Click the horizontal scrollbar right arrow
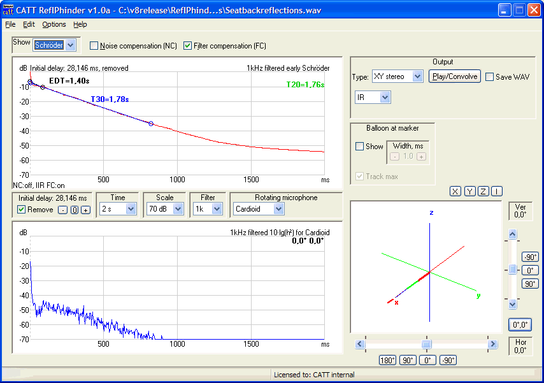544x383 pixels. (492, 344)
